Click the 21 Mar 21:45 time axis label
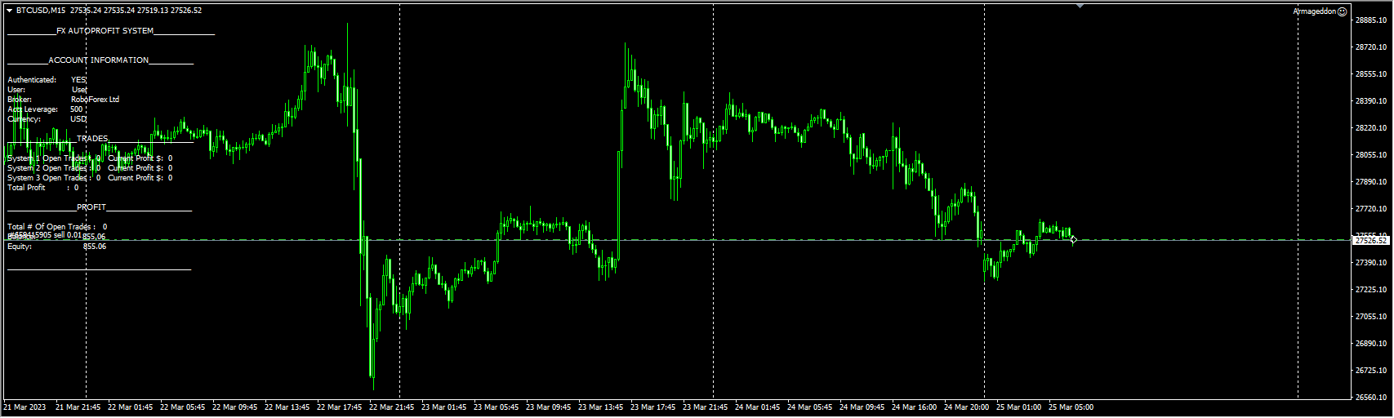This screenshot has height=418, width=1394. pos(78,407)
